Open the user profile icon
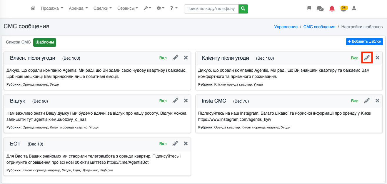 point(354,9)
